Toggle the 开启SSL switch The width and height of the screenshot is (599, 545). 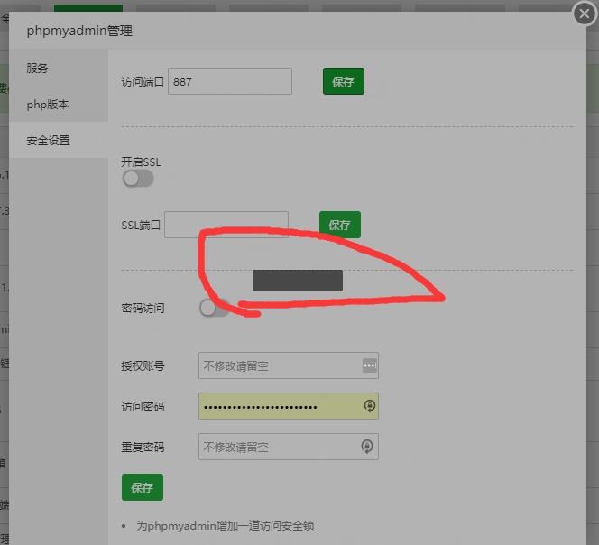(138, 179)
